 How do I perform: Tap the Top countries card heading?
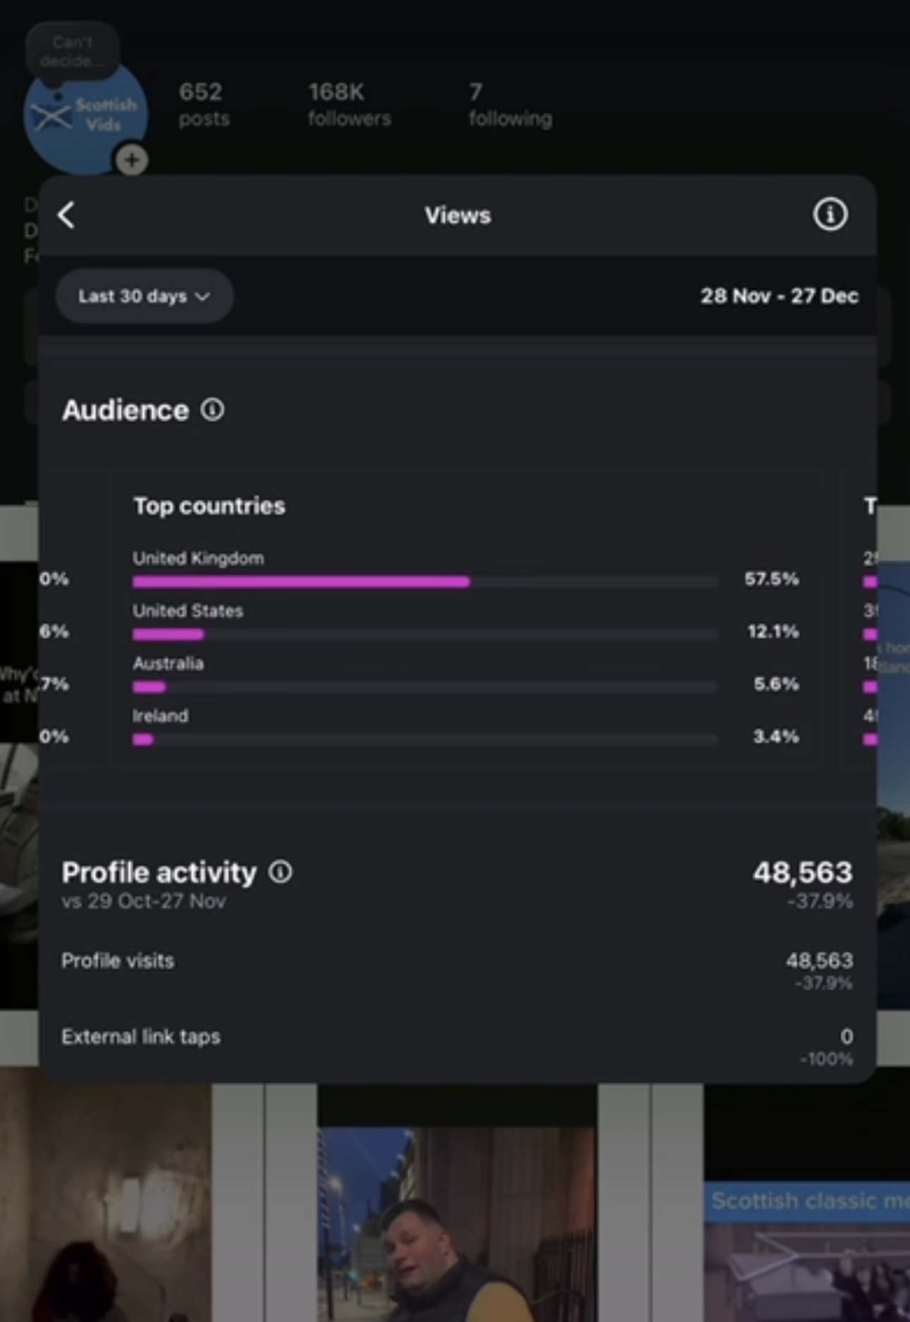click(210, 506)
